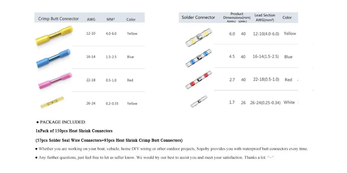Click the 1xPack of 150pcs Heat Shrink Connectors line
The image size is (347, 173).
[74, 131]
